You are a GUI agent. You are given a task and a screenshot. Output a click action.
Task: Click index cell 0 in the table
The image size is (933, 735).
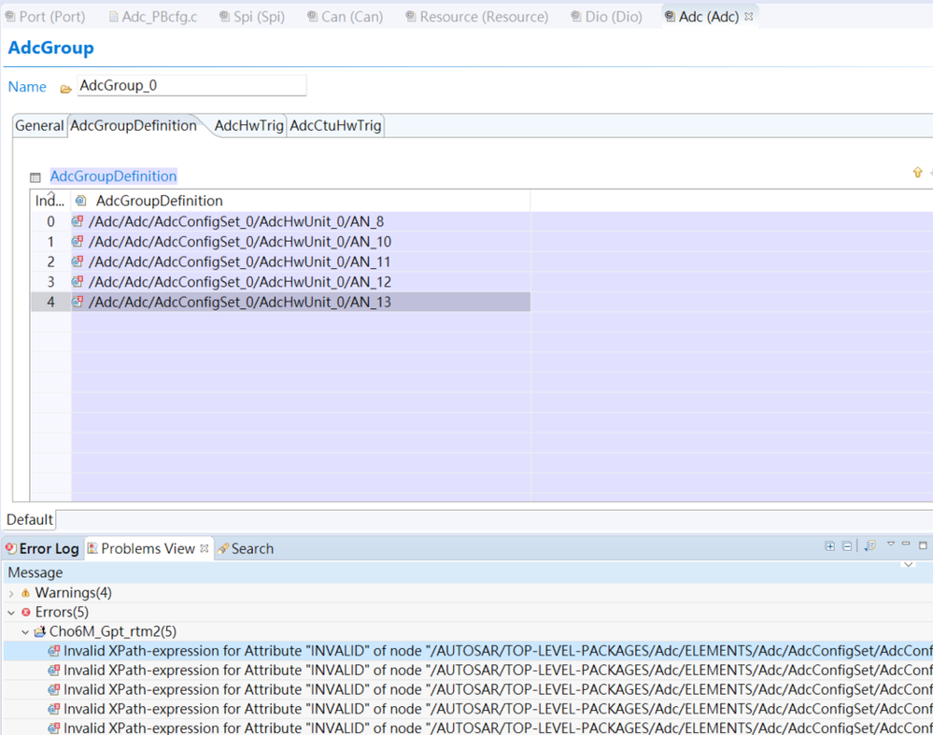pos(50,221)
